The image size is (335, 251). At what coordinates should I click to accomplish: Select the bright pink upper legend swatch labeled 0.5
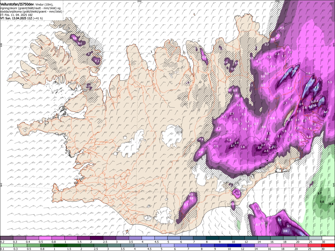[x=45, y=238]
